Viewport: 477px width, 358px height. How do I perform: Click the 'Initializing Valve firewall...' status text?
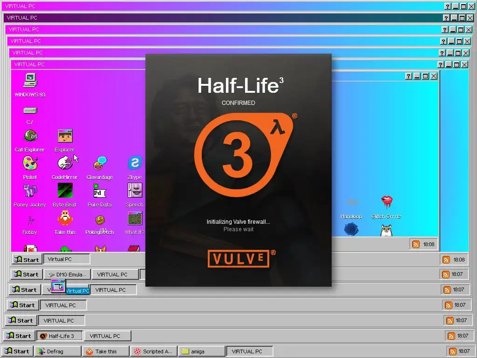[x=238, y=221]
